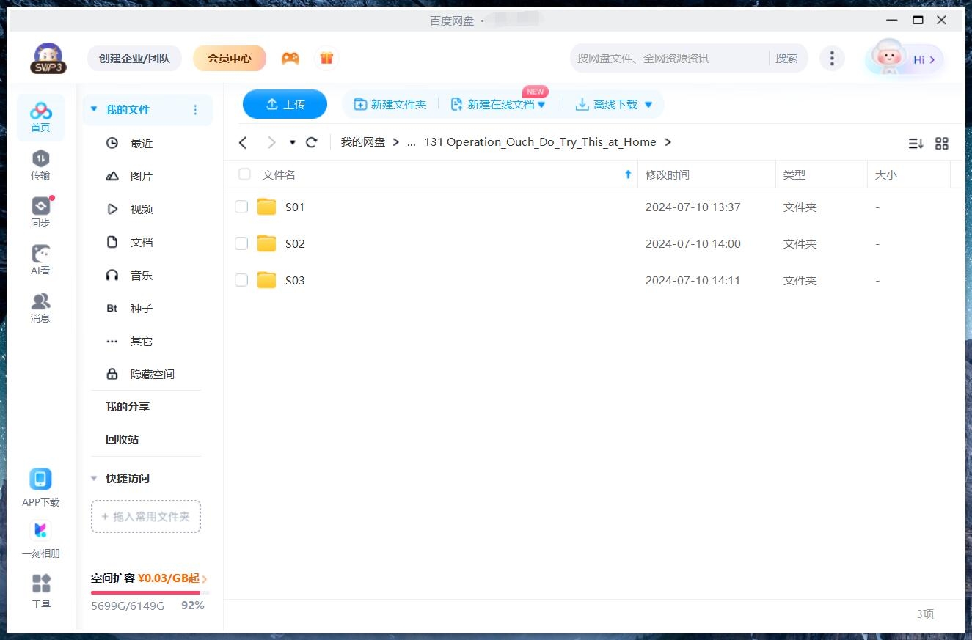Image resolution: width=972 pixels, height=640 pixels.
Task: Check the checkbox for folder S01
Action: (x=241, y=207)
